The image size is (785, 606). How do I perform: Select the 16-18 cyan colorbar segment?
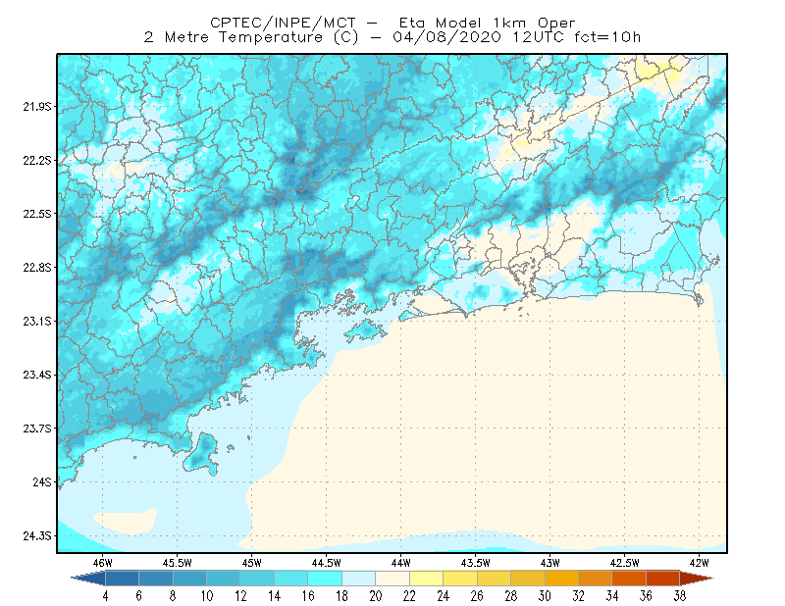pyautogui.click(x=325, y=579)
